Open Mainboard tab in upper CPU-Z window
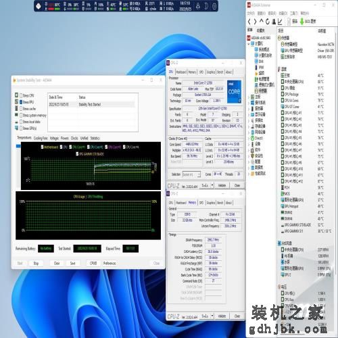The image size is (338, 338). (x=181, y=72)
